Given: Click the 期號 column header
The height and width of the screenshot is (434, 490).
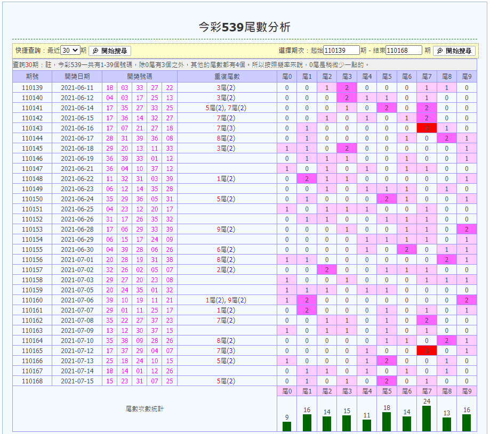Looking at the screenshot, I should pyautogui.click(x=32, y=77).
